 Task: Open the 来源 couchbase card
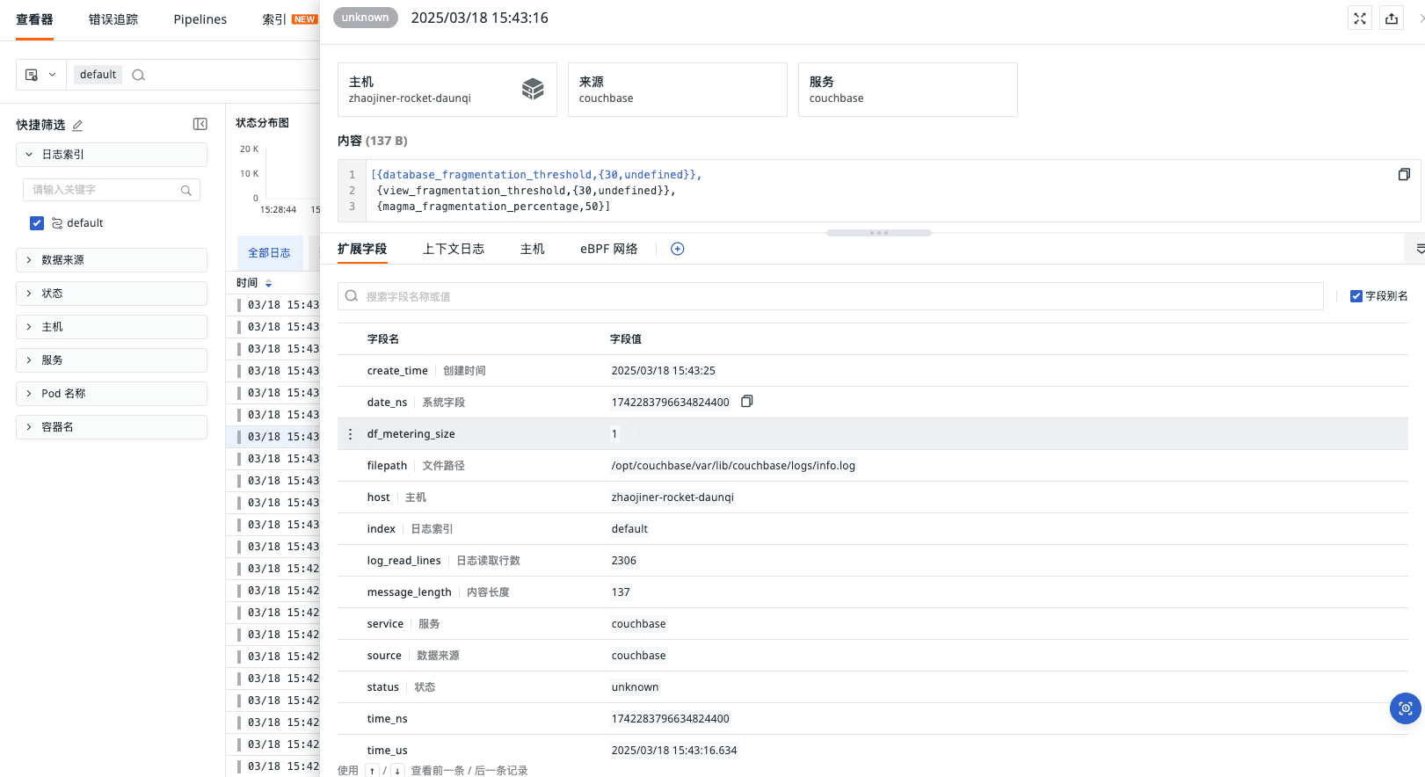pos(678,90)
